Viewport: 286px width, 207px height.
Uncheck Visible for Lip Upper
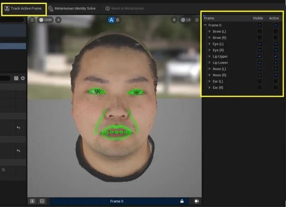point(259,56)
